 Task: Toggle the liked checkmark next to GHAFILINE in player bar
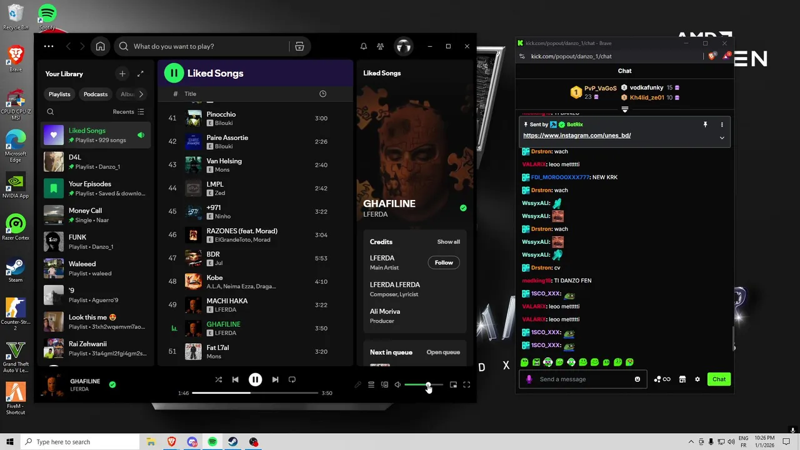(x=112, y=384)
